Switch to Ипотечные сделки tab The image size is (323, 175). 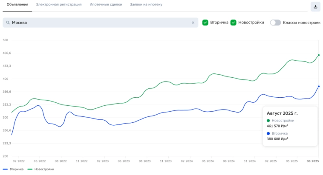pos(106,5)
